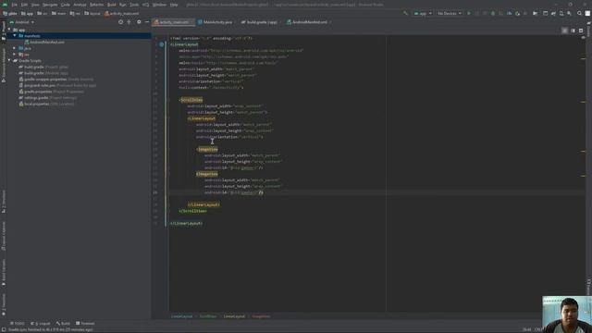
Task: Click ScrollView breadcrumb in editor
Action: pyautogui.click(x=208, y=316)
